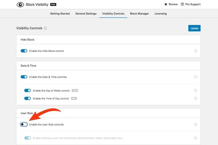Click 'Enable individual user role restrictions' label
Screen dimensions: 218x145
(78, 138)
